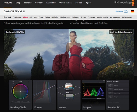137x112 pixels.
Task: Select the Resolve FX card
Action: [118, 95]
